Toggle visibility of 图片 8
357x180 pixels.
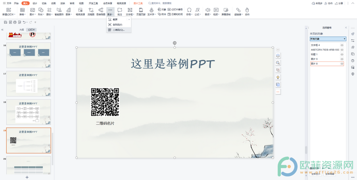tap(342, 64)
